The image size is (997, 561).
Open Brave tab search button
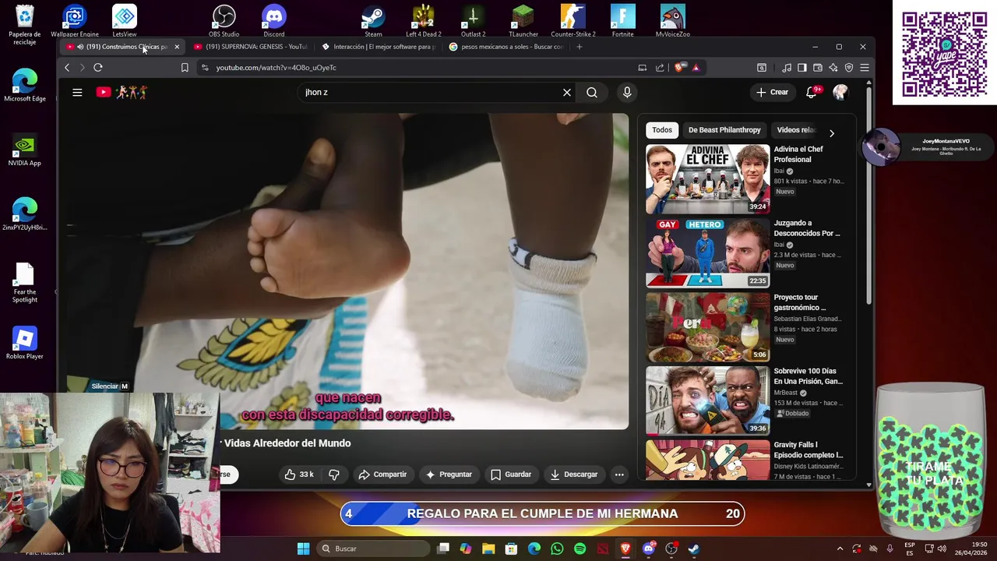[762, 68]
